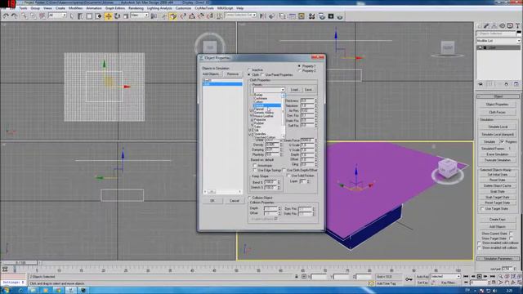Image resolution: width=523 pixels, height=294 pixels.
Task: Enable Use Panel Properties checkbox
Action: click(x=262, y=74)
